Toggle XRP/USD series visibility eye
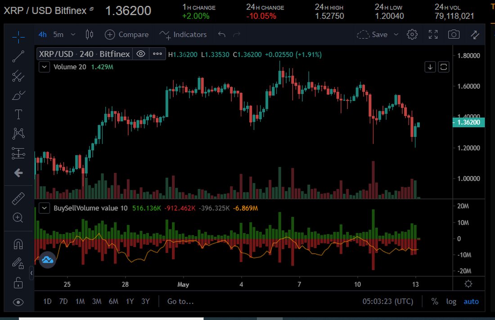 pyautogui.click(x=141, y=54)
